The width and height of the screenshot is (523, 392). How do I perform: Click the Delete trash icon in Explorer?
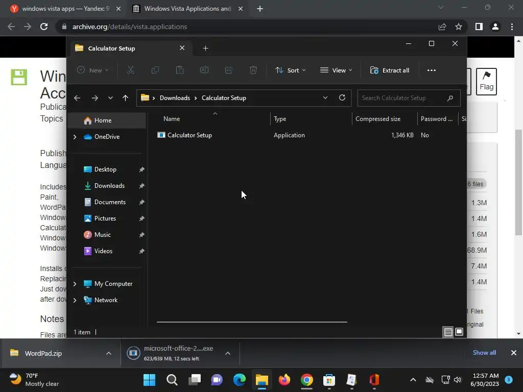coord(253,70)
